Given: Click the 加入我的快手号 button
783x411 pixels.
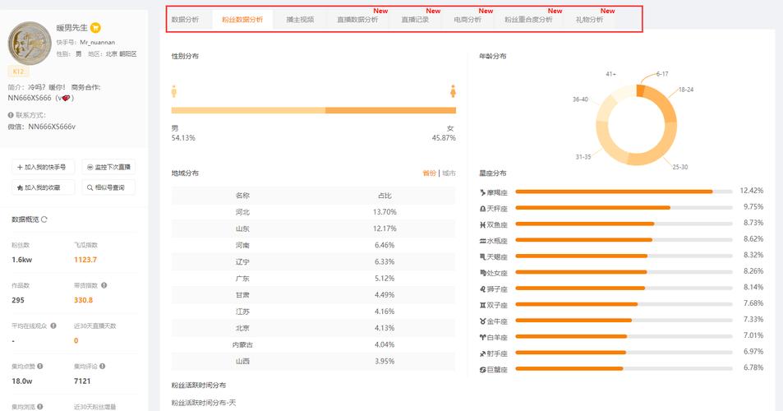Looking at the screenshot, I should point(43,167).
